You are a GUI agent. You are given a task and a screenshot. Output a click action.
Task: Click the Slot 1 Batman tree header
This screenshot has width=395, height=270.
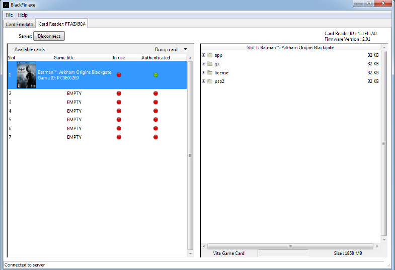290,47
